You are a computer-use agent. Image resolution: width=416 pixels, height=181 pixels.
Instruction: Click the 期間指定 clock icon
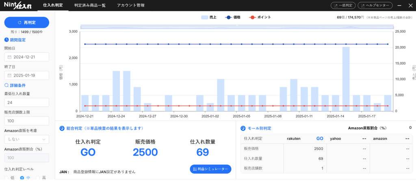pyautogui.click(x=6, y=40)
